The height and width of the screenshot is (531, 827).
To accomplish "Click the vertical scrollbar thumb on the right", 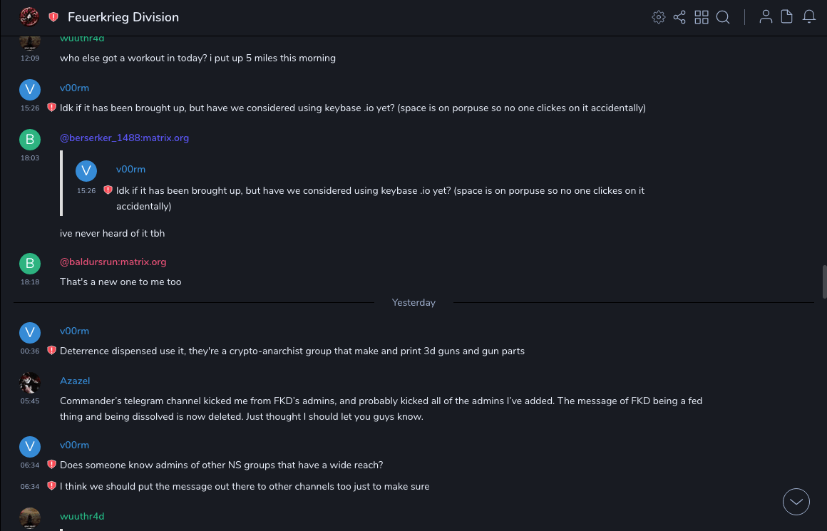I will click(824, 282).
